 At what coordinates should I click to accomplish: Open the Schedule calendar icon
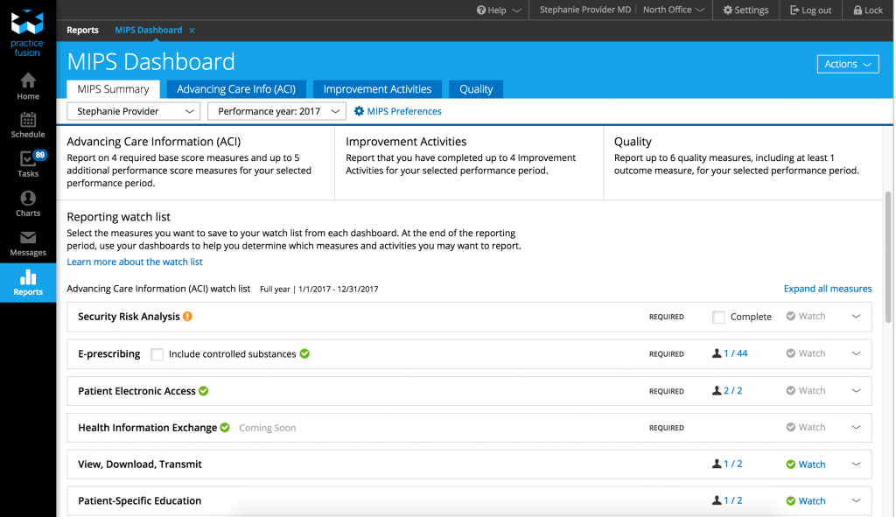pos(28,124)
